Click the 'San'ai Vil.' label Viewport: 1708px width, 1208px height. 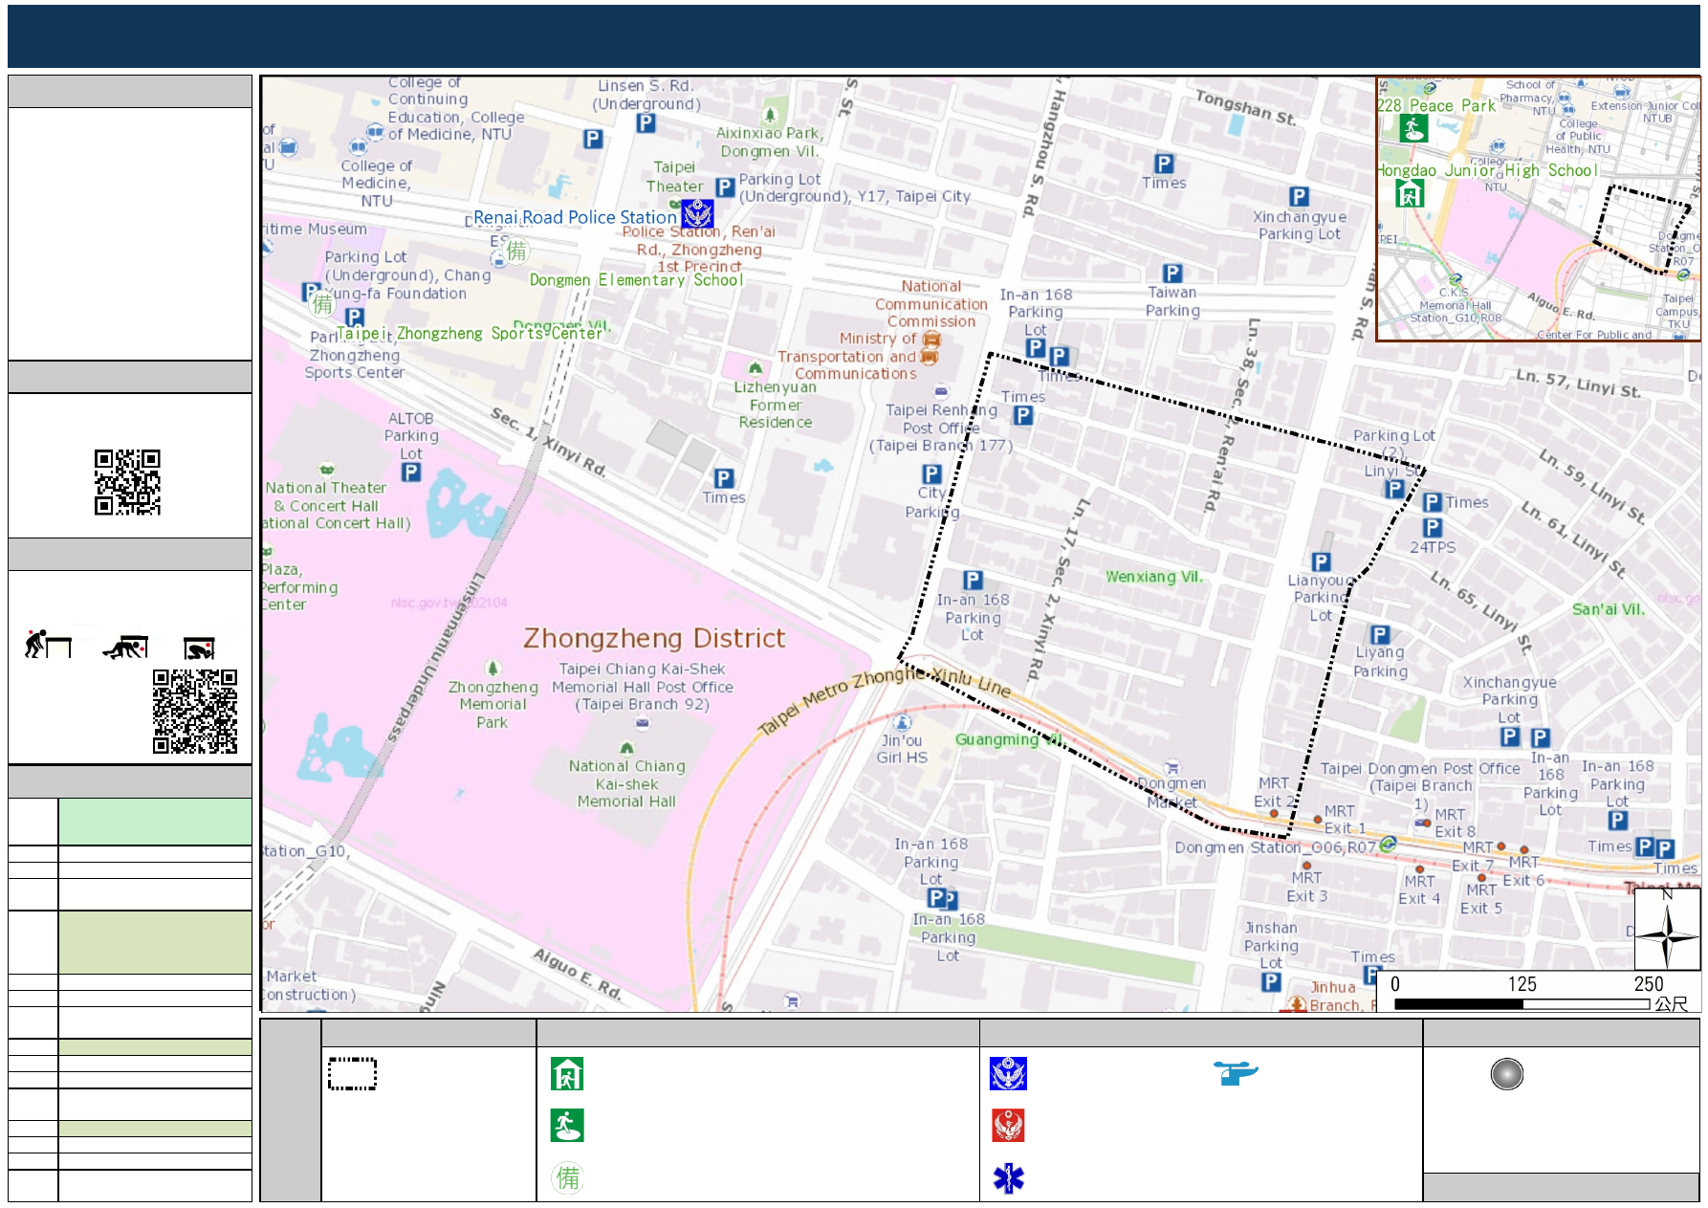pyautogui.click(x=1609, y=608)
